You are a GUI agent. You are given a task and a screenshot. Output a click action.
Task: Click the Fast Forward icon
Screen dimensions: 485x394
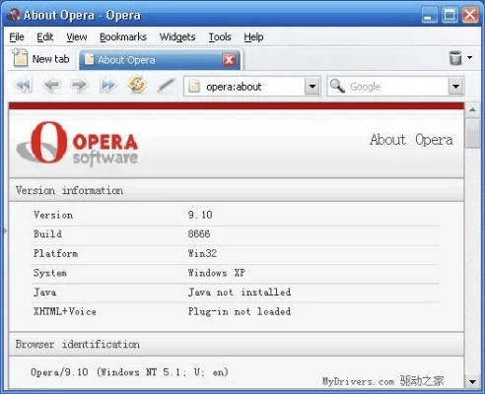[108, 86]
